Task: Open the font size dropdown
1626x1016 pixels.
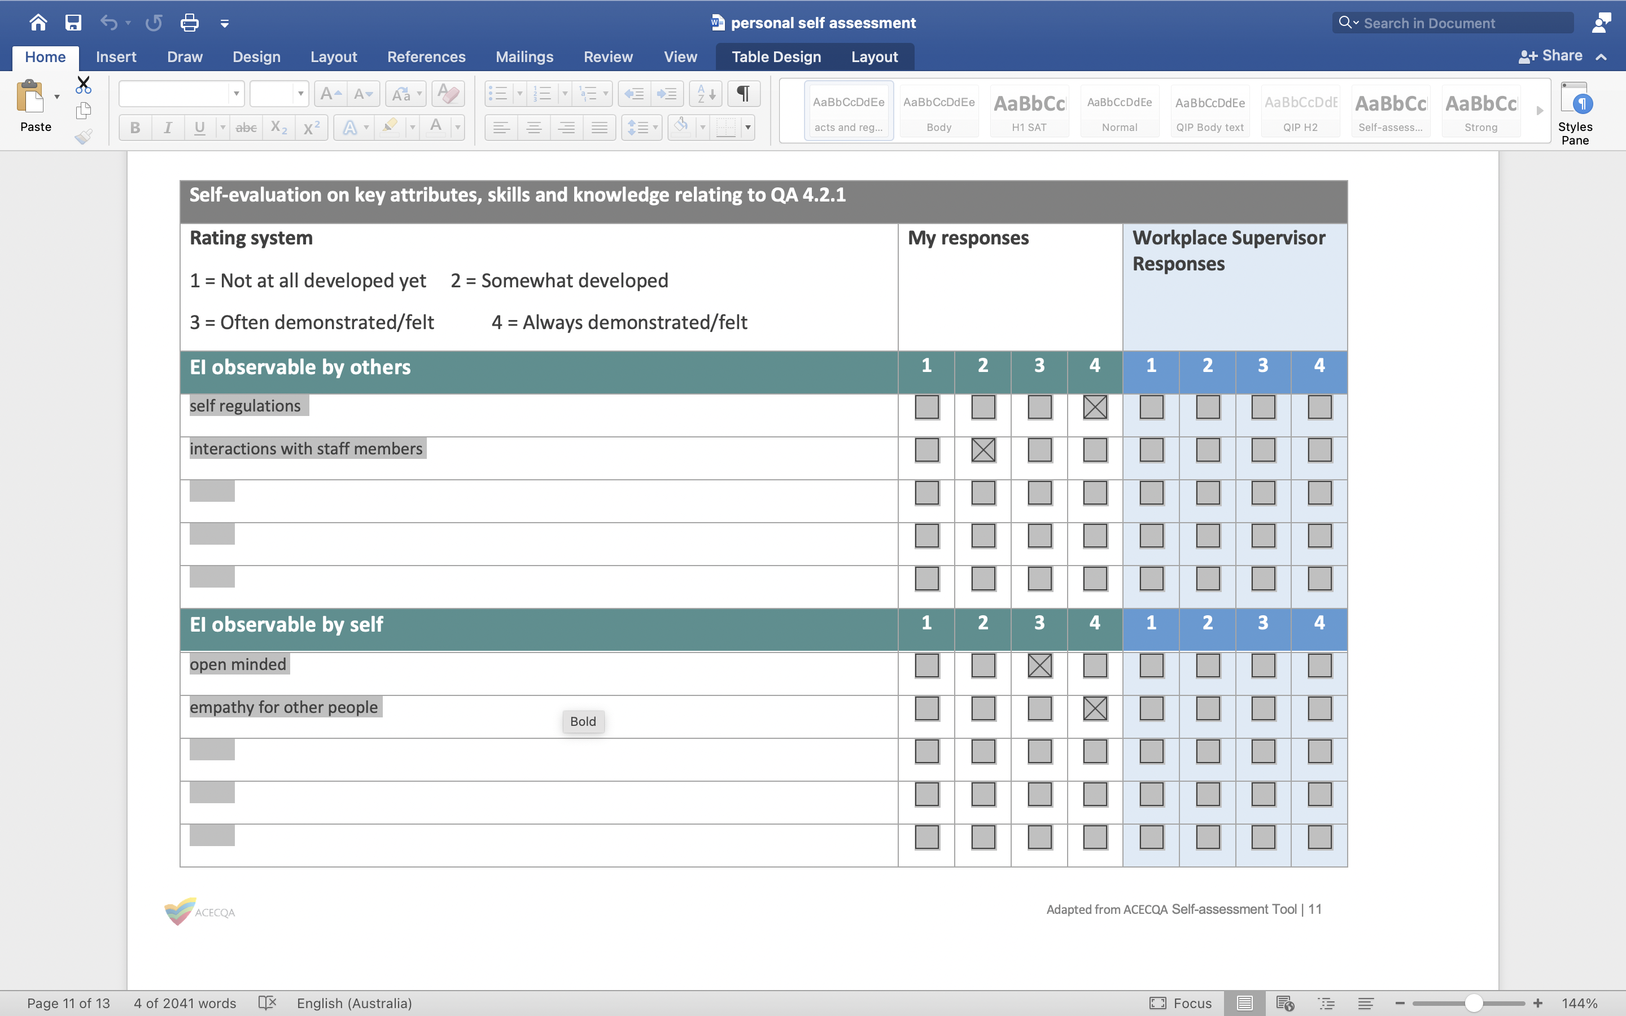Action: click(x=300, y=93)
